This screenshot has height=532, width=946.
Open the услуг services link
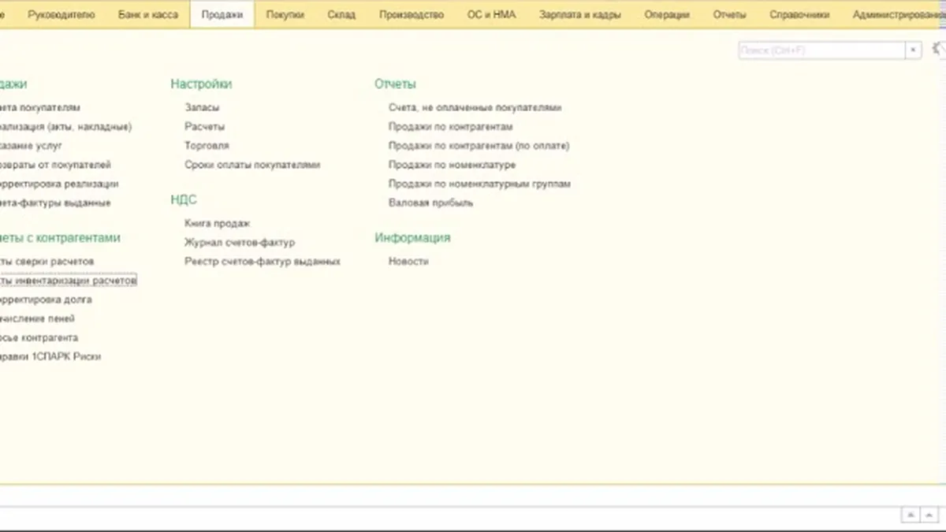(x=32, y=146)
